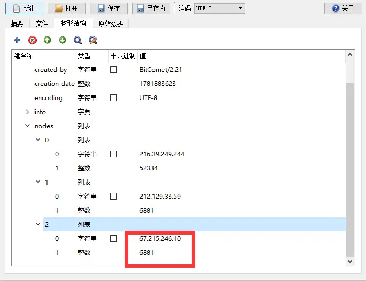Click the port value 52334
The width and height of the screenshot is (366, 281).
coord(148,168)
